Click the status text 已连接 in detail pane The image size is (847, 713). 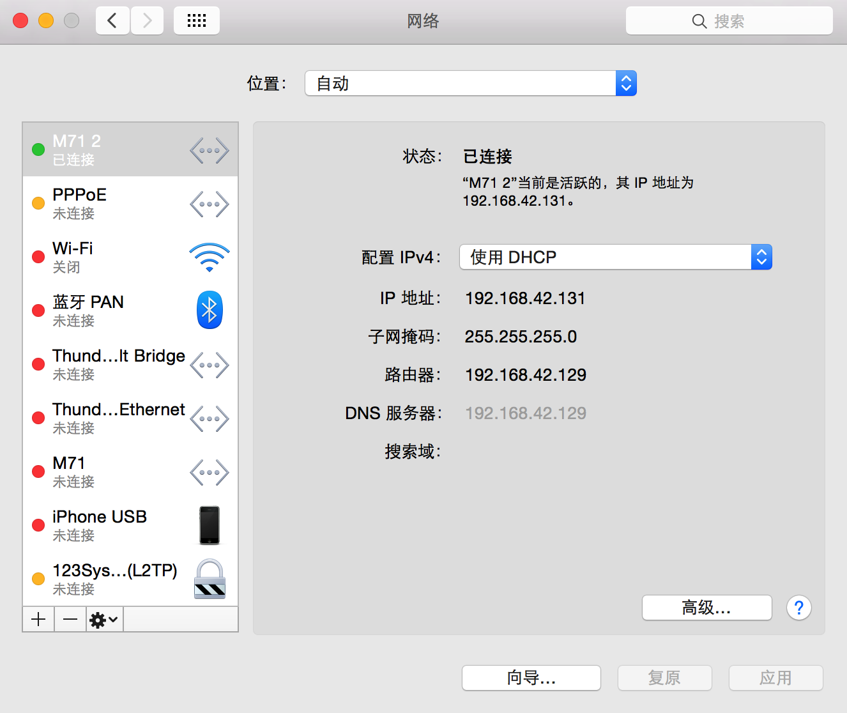(x=487, y=157)
